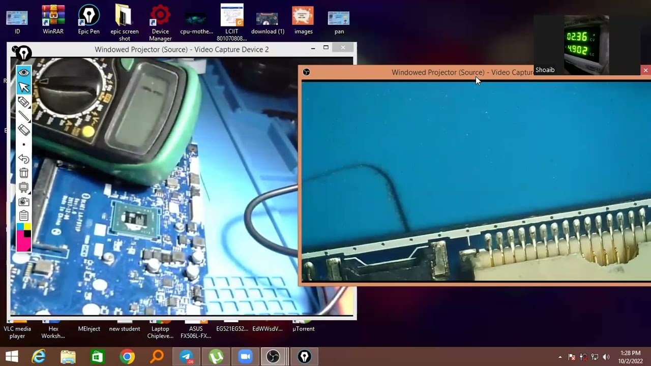651x366 pixels.
Task: Open the images desktop file
Action: tap(303, 20)
